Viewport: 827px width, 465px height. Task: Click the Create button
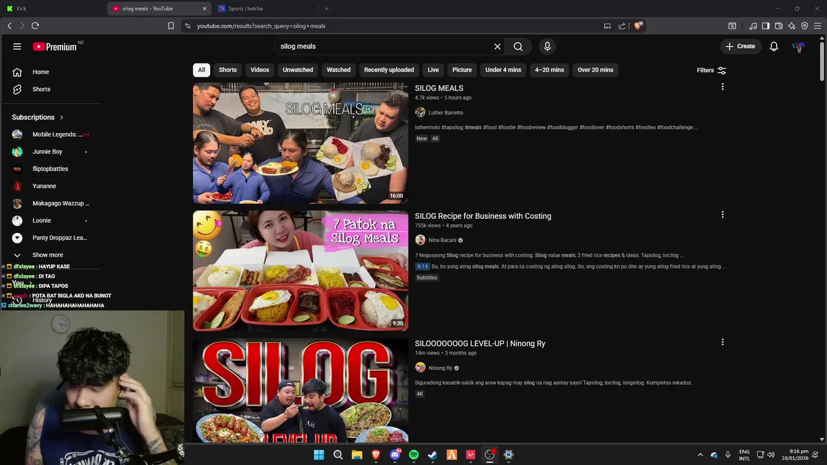tap(740, 46)
